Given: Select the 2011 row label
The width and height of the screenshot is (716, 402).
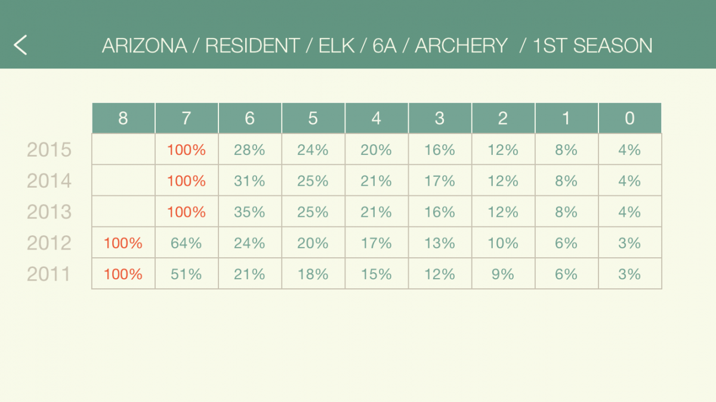Looking at the screenshot, I should click(x=49, y=274).
